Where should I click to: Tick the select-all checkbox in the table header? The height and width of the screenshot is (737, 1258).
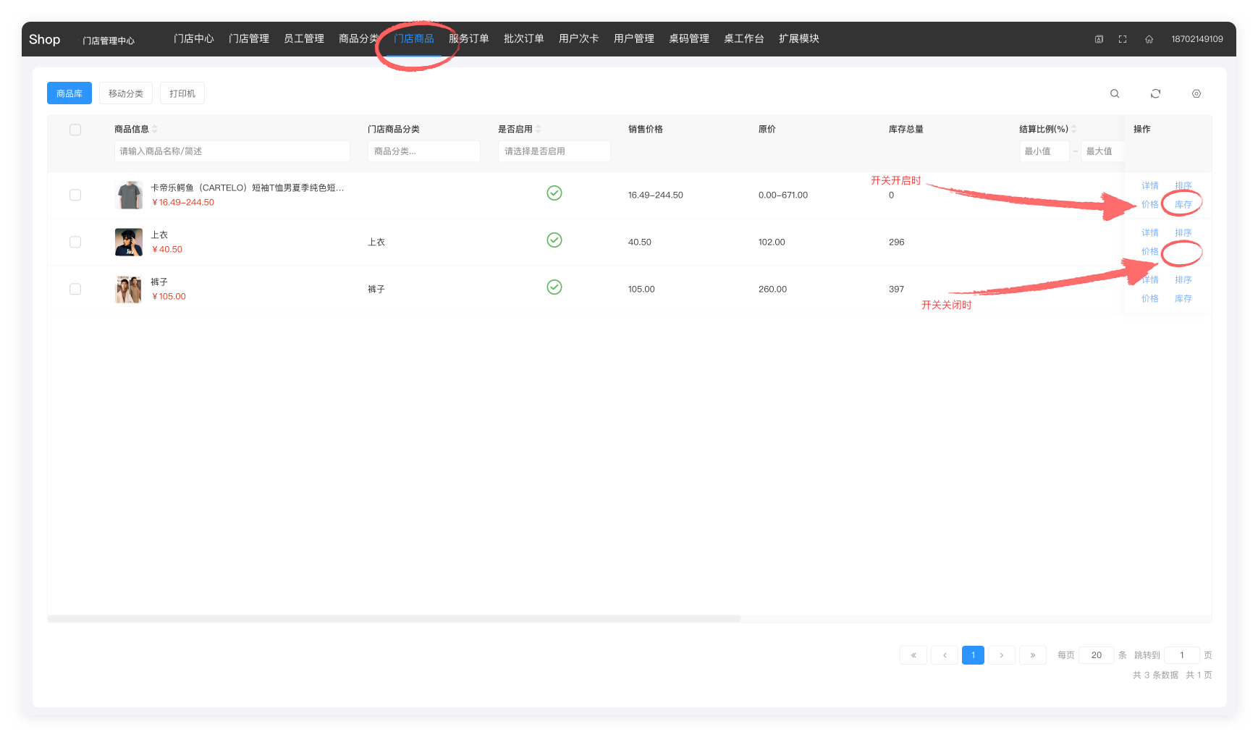click(x=75, y=130)
